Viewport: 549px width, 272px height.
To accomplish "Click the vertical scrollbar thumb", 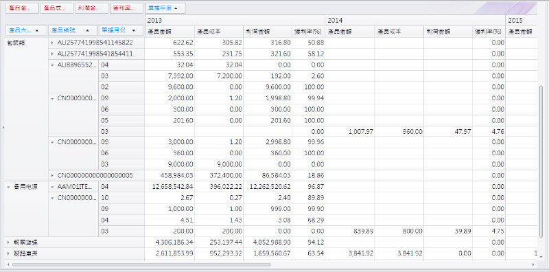I will [541, 161].
